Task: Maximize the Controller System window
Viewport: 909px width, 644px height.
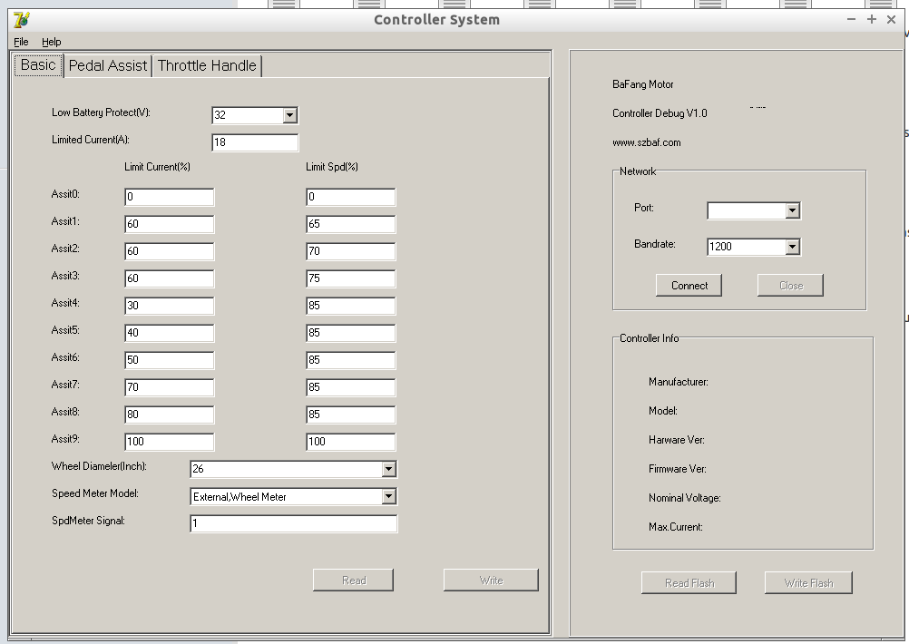Action: (x=871, y=19)
